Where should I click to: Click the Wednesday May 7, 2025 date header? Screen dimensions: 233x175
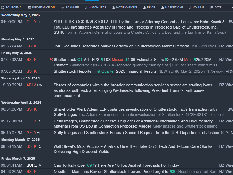point(21,15)
